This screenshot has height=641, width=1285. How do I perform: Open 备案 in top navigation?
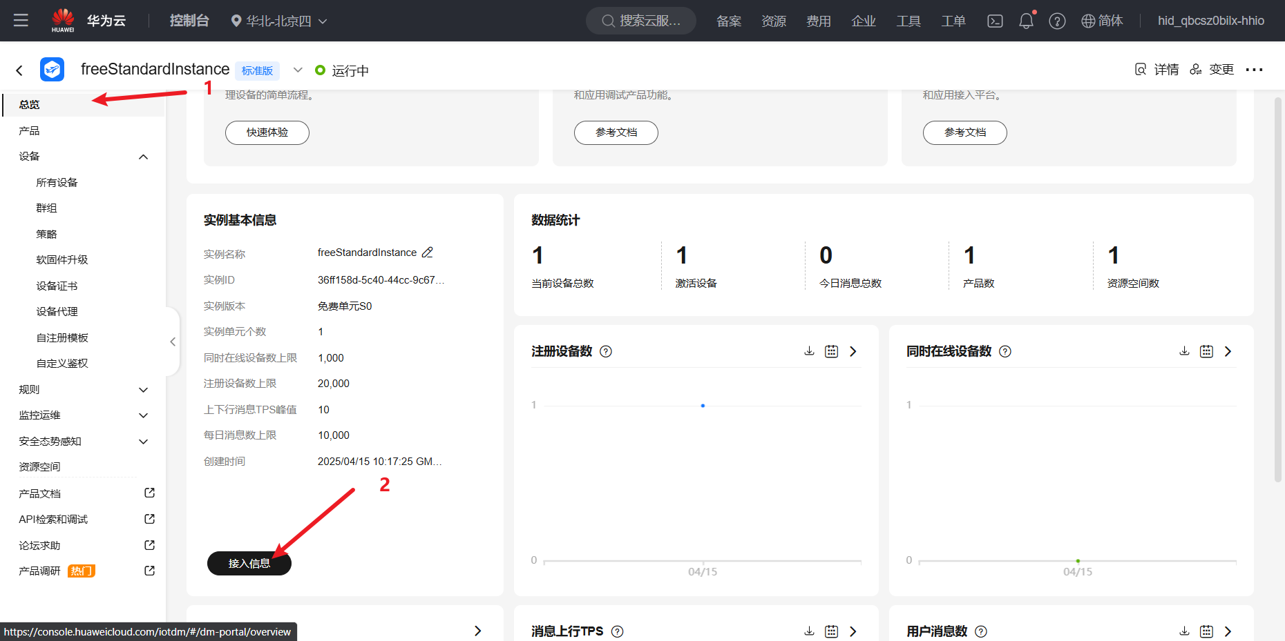(729, 21)
